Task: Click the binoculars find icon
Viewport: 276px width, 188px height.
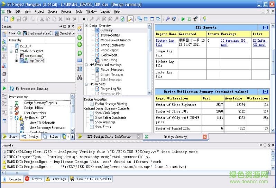Action: 80,78
